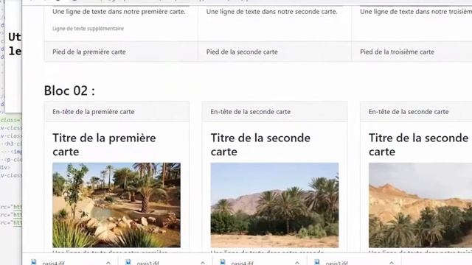
Task: Select the oasis pond with rocks photo
Action: point(117,205)
